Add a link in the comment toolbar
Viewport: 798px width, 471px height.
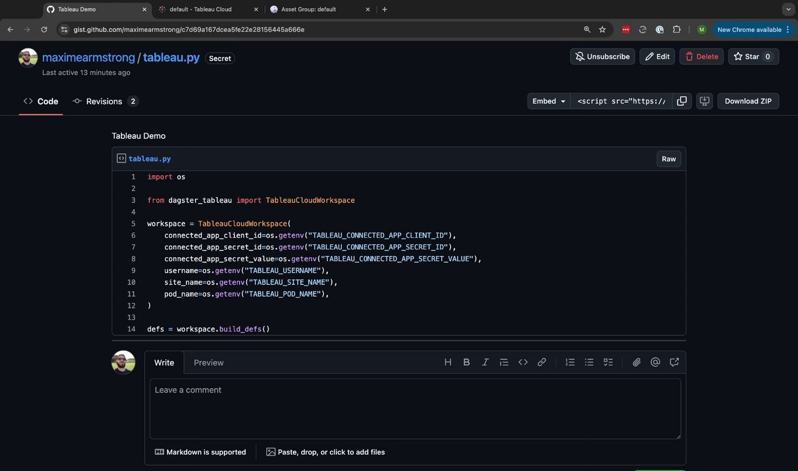(x=542, y=362)
